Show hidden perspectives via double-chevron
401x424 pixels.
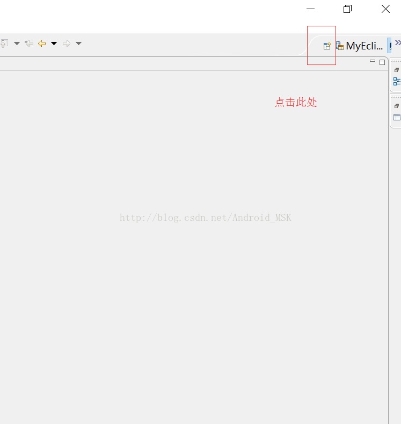pyautogui.click(x=398, y=43)
